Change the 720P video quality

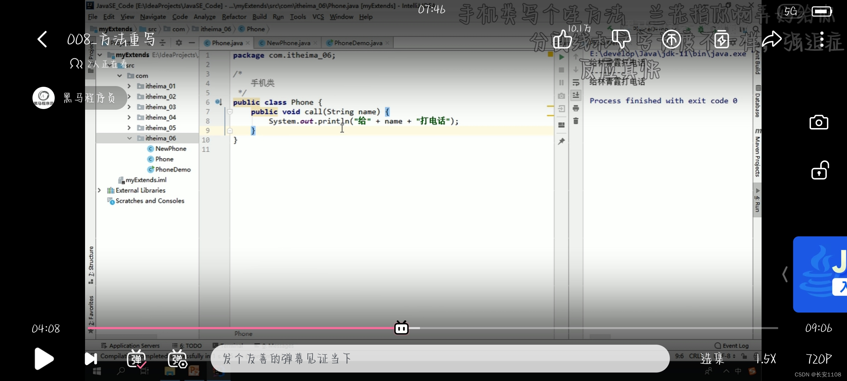click(819, 359)
